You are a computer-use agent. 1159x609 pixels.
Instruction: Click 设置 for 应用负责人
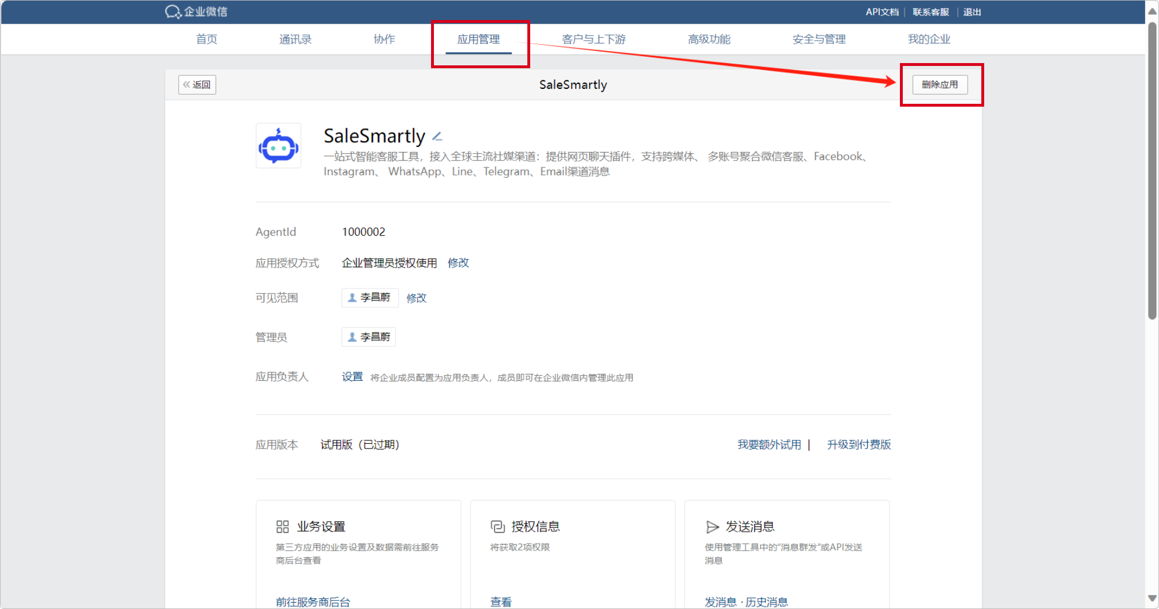point(352,377)
